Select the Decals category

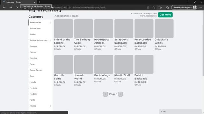[33, 52]
